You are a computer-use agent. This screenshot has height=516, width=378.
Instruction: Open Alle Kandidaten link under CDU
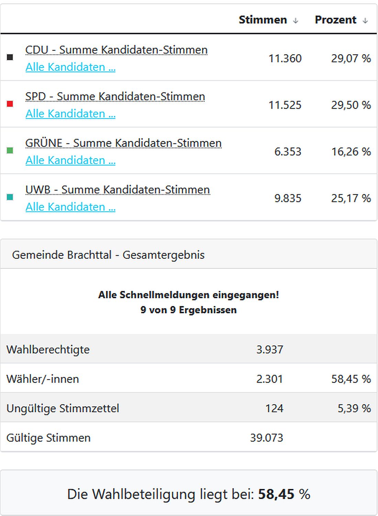click(70, 67)
